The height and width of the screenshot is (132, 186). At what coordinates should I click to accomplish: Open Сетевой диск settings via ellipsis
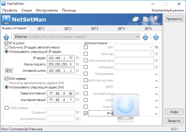coord(156,94)
